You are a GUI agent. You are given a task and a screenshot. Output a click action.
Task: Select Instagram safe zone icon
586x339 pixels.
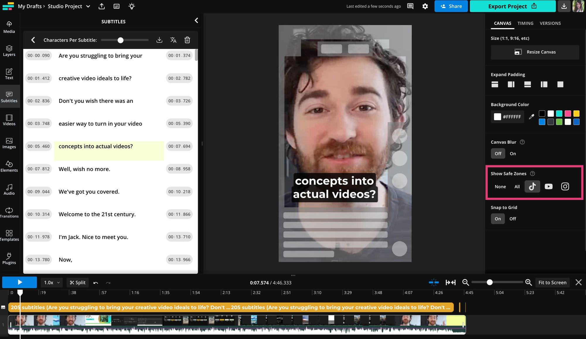pyautogui.click(x=565, y=187)
